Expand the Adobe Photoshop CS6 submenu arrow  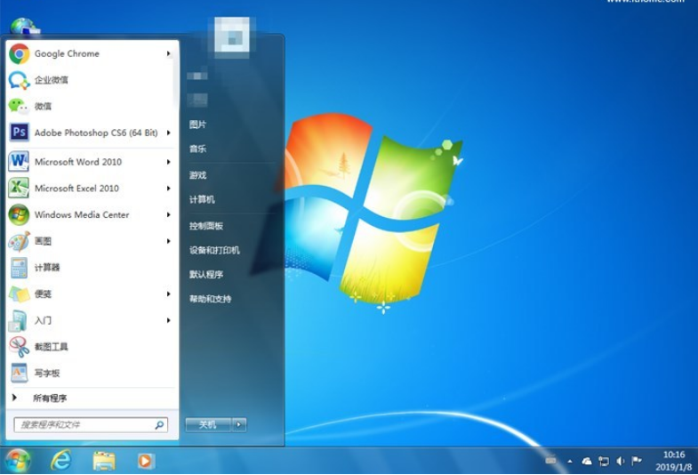(x=168, y=133)
